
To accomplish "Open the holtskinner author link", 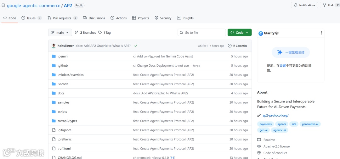I will click(66, 46).
